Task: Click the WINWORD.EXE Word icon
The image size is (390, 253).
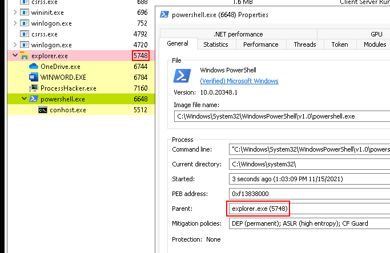Action: (33, 77)
